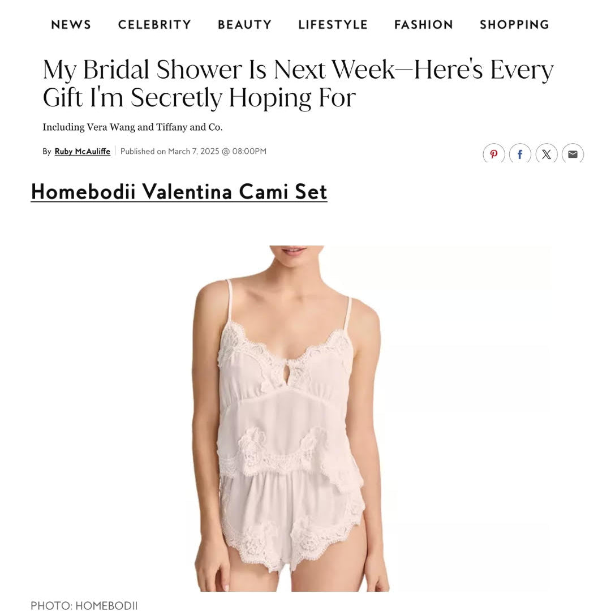Select the Vera Wang and Tiffany subtitle
Image resolution: width=611 pixels, height=611 pixels.
pos(132,127)
